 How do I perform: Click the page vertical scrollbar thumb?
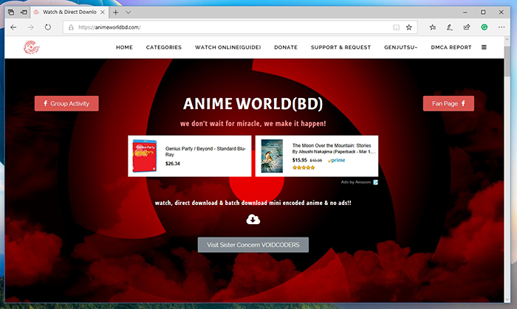(x=507, y=61)
